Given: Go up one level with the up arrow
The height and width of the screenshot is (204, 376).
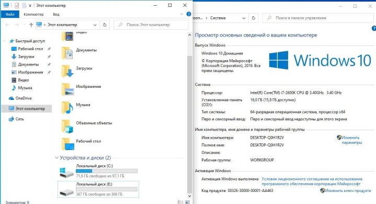Looking at the screenshot, I should point(31,25).
